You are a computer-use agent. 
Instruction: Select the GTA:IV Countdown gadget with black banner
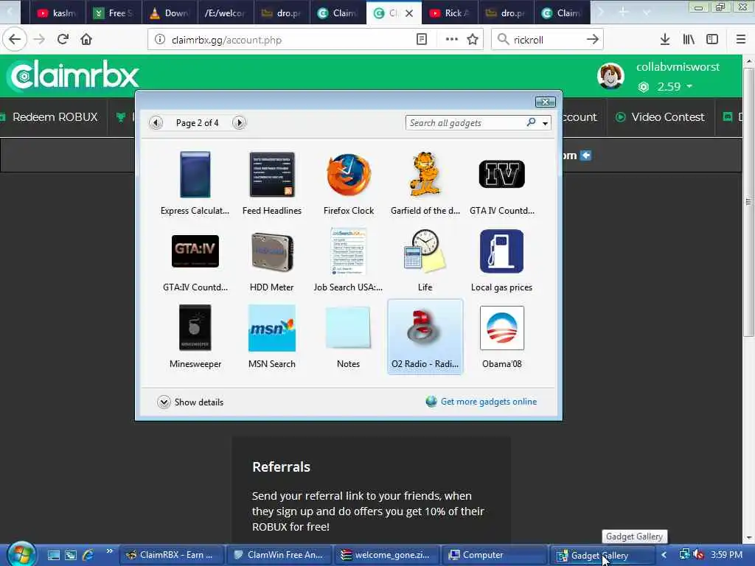pos(195,260)
